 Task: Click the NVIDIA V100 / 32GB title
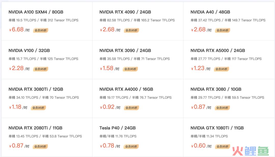click(29, 50)
